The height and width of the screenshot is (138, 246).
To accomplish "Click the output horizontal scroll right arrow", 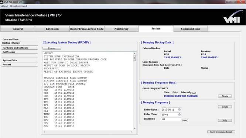I will [131, 132].
